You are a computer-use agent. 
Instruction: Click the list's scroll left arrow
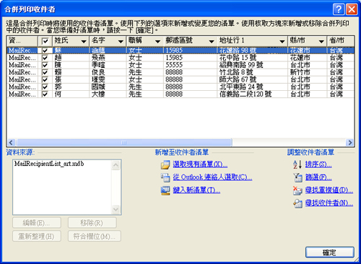[11, 143]
